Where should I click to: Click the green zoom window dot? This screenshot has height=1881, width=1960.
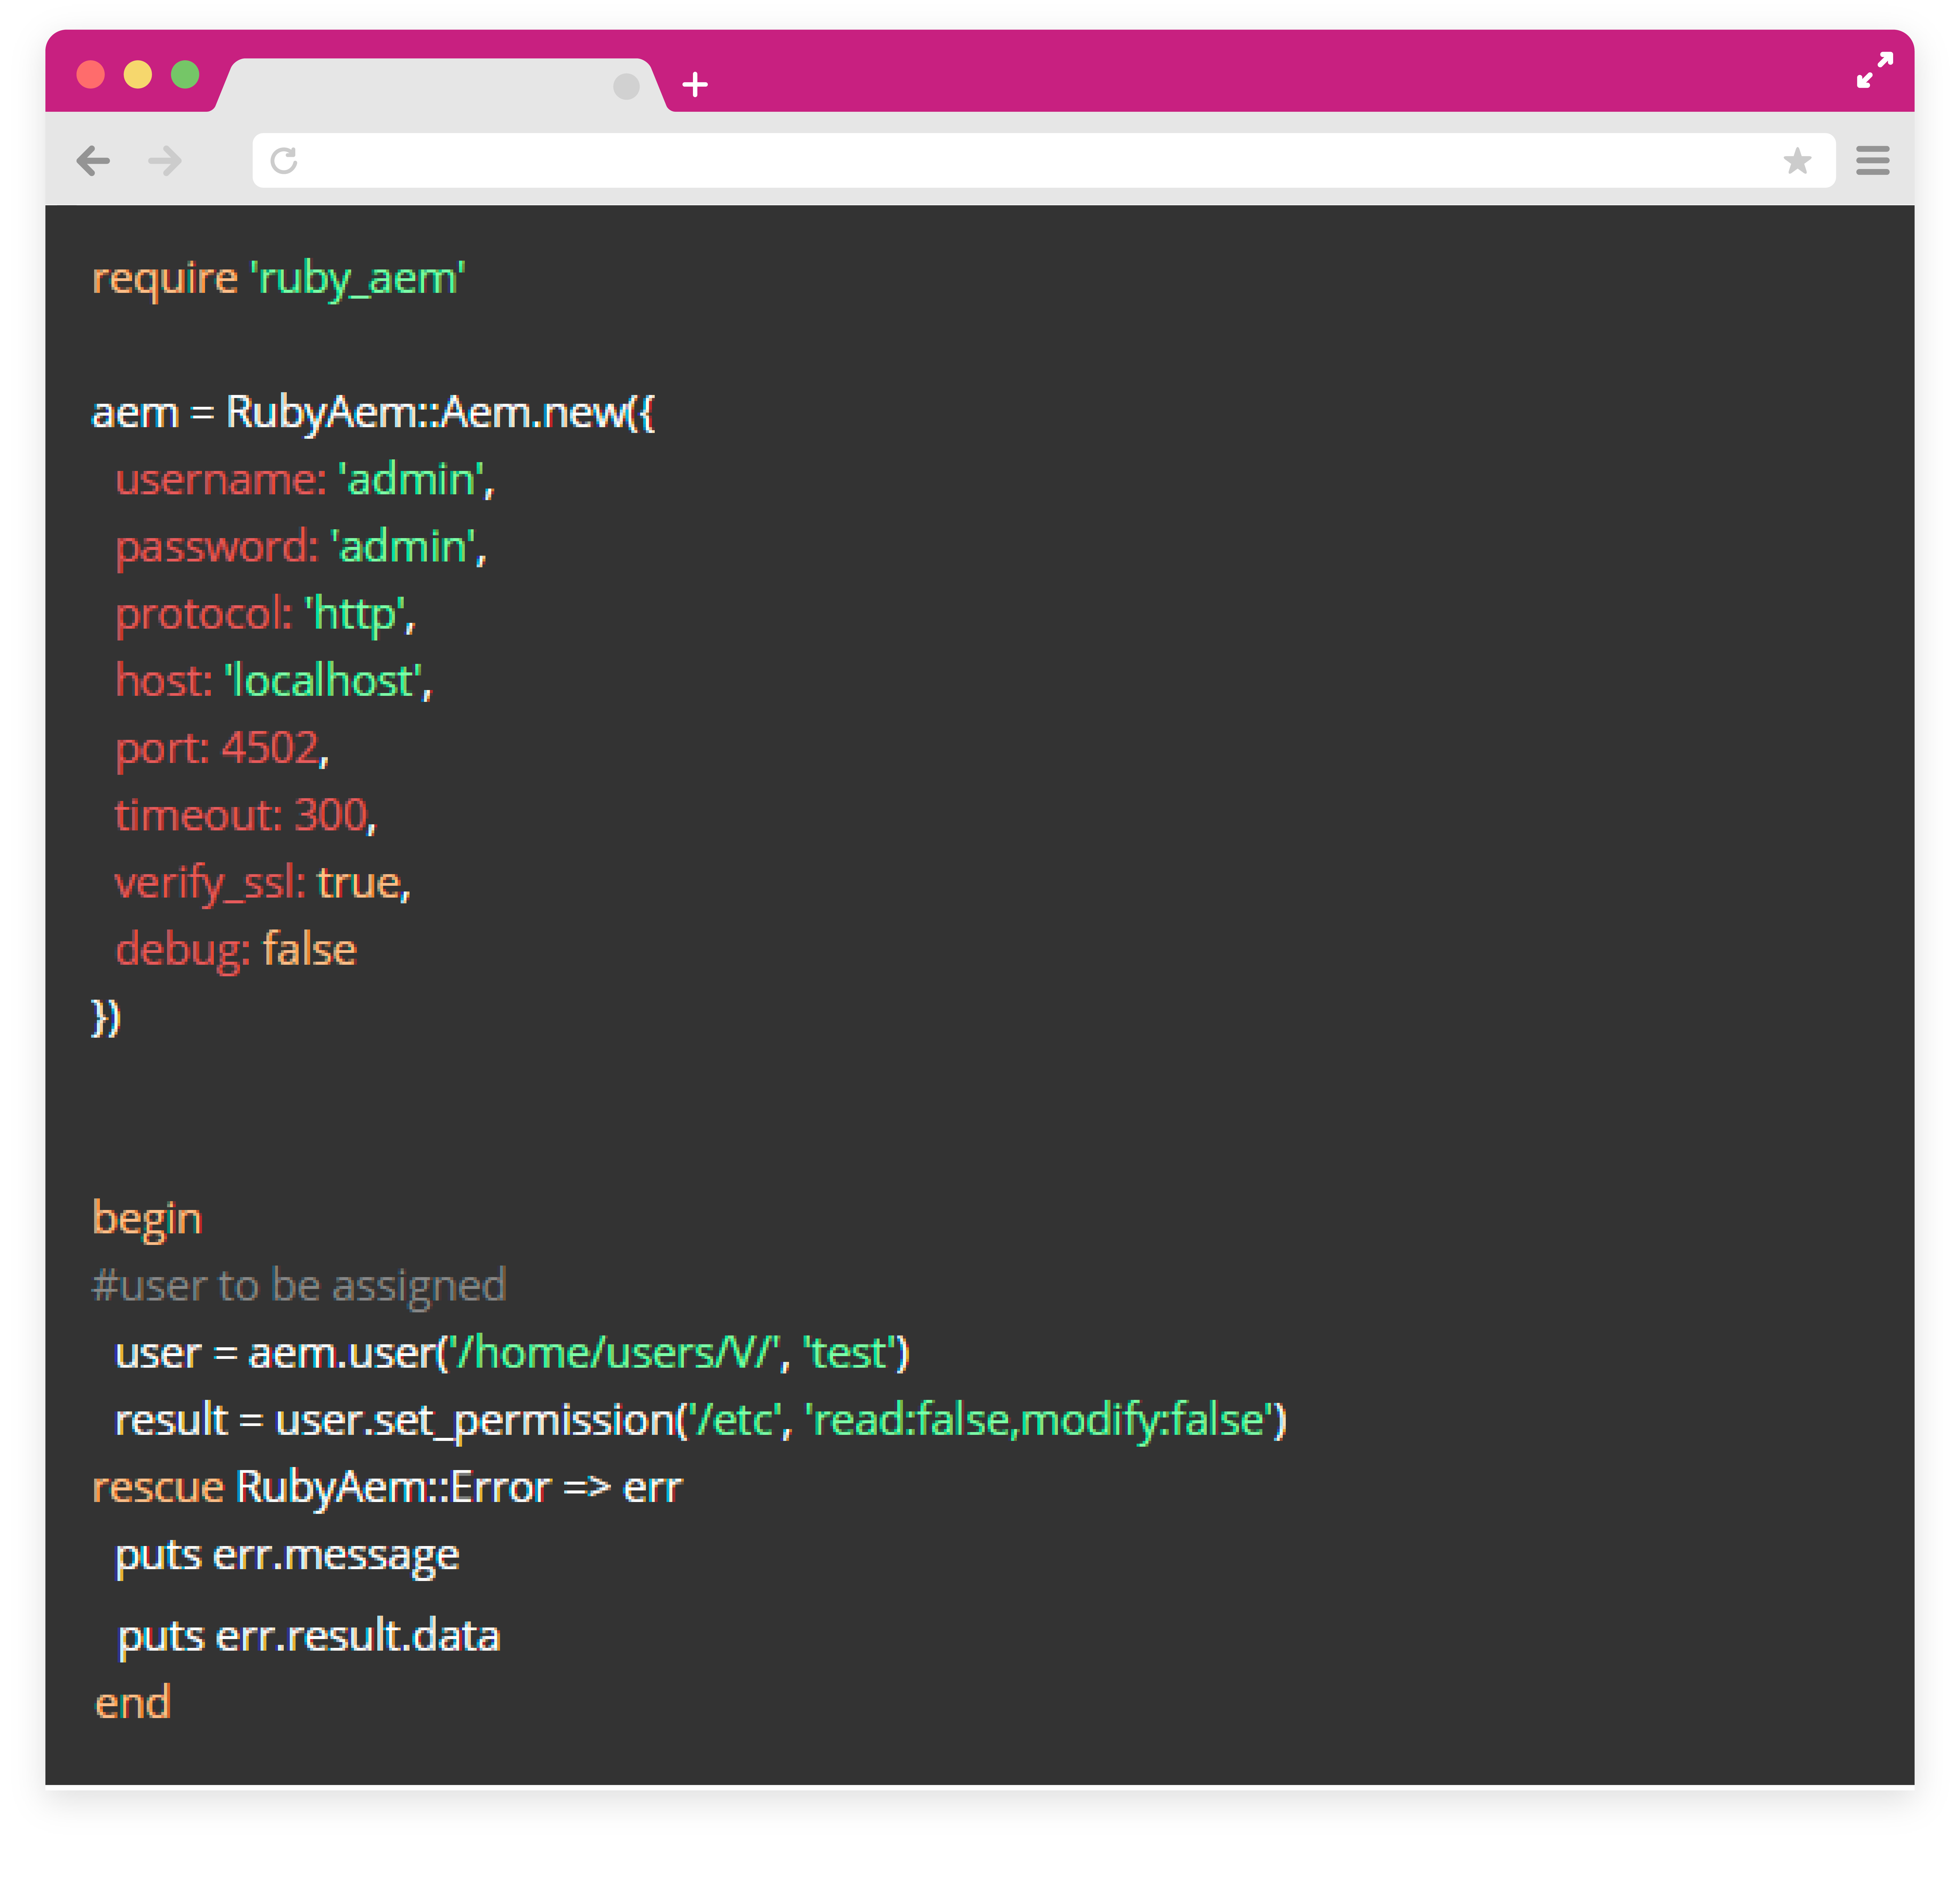coord(185,75)
